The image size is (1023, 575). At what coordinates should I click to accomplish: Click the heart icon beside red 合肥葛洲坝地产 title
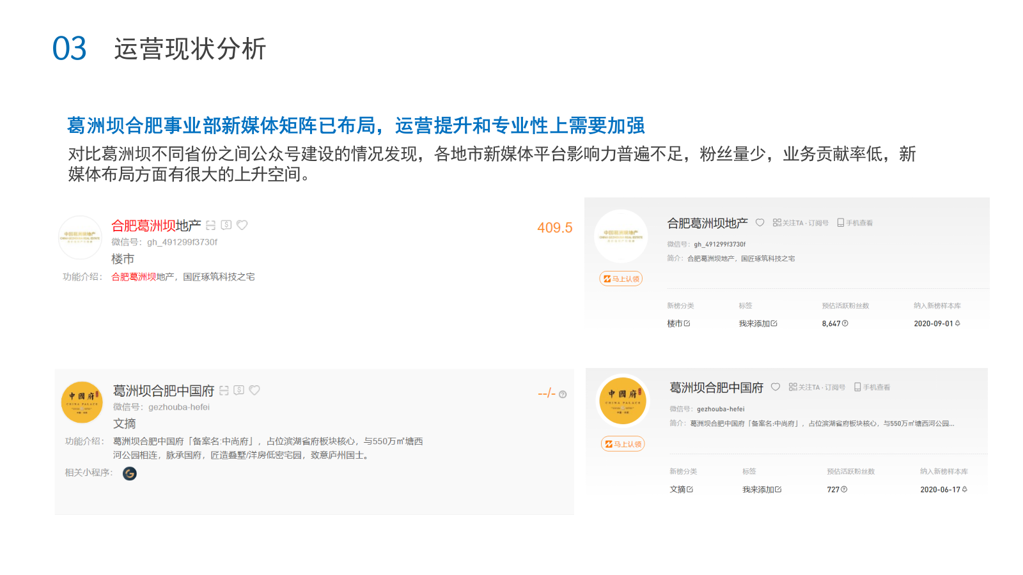click(x=242, y=225)
